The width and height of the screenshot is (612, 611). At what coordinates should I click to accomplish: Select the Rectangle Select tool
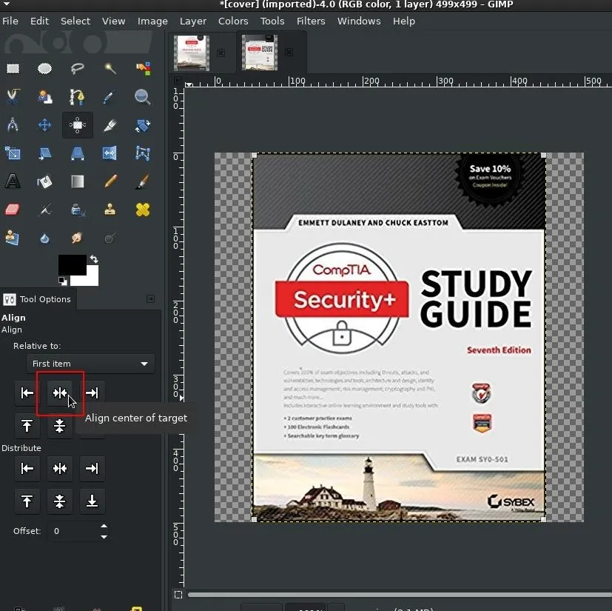[x=13, y=69]
